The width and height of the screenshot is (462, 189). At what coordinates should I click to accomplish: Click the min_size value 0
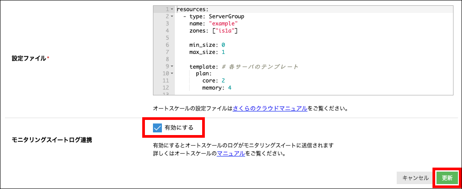tap(223, 45)
